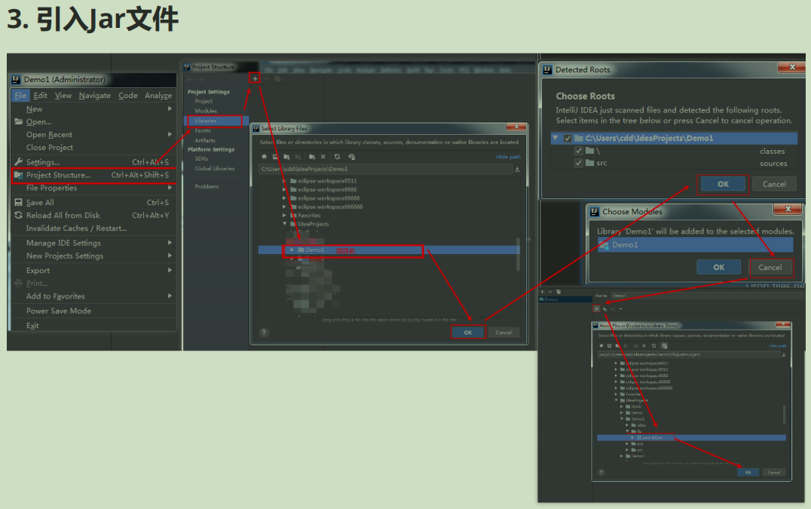Image resolution: width=811 pixels, height=509 pixels.
Task: Toggle show hidden files icon in Attach Files dialog
Action: pyautogui.click(x=664, y=345)
